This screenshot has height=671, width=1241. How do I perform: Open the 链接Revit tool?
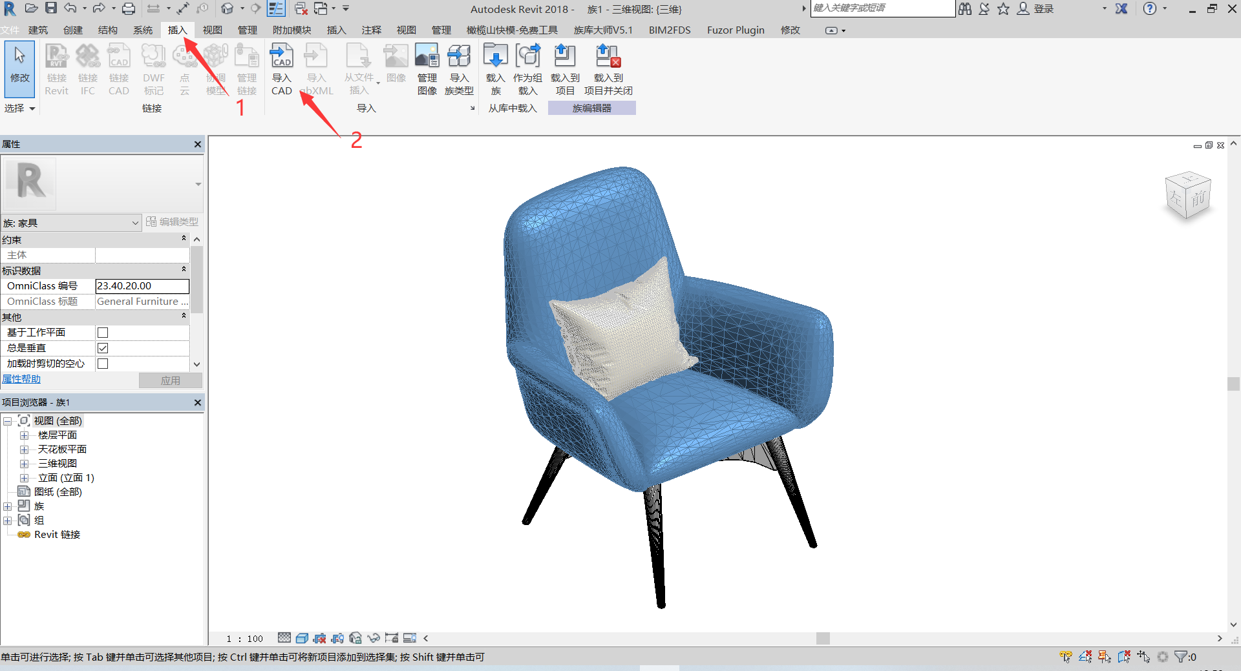click(x=56, y=68)
